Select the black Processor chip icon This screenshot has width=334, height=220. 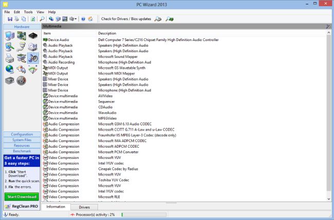[x=33, y=36]
